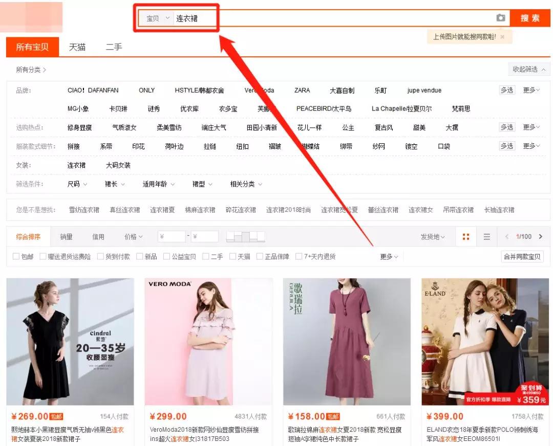
Task: Open the 发货地 location dropdown
Action: click(432, 237)
